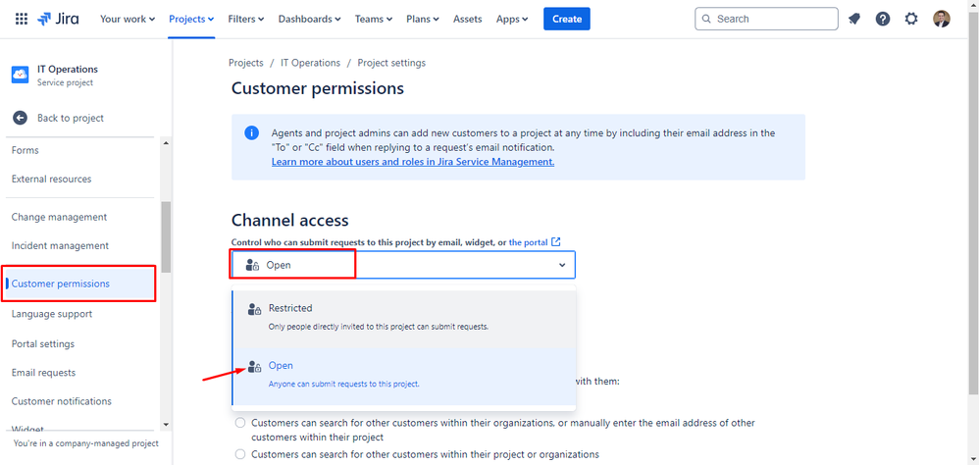Image resolution: width=979 pixels, height=465 pixels.
Task: Open the help question mark icon
Action: pyautogui.click(x=883, y=19)
